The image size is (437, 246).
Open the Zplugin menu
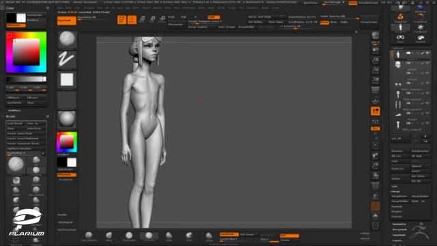[x=264, y=8]
